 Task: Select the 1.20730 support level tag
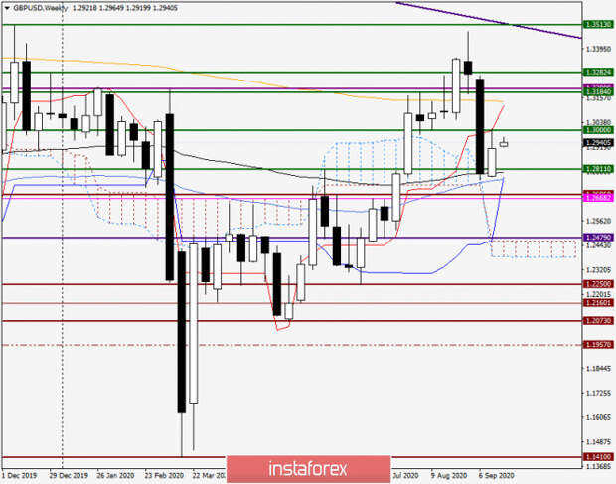[x=598, y=321]
